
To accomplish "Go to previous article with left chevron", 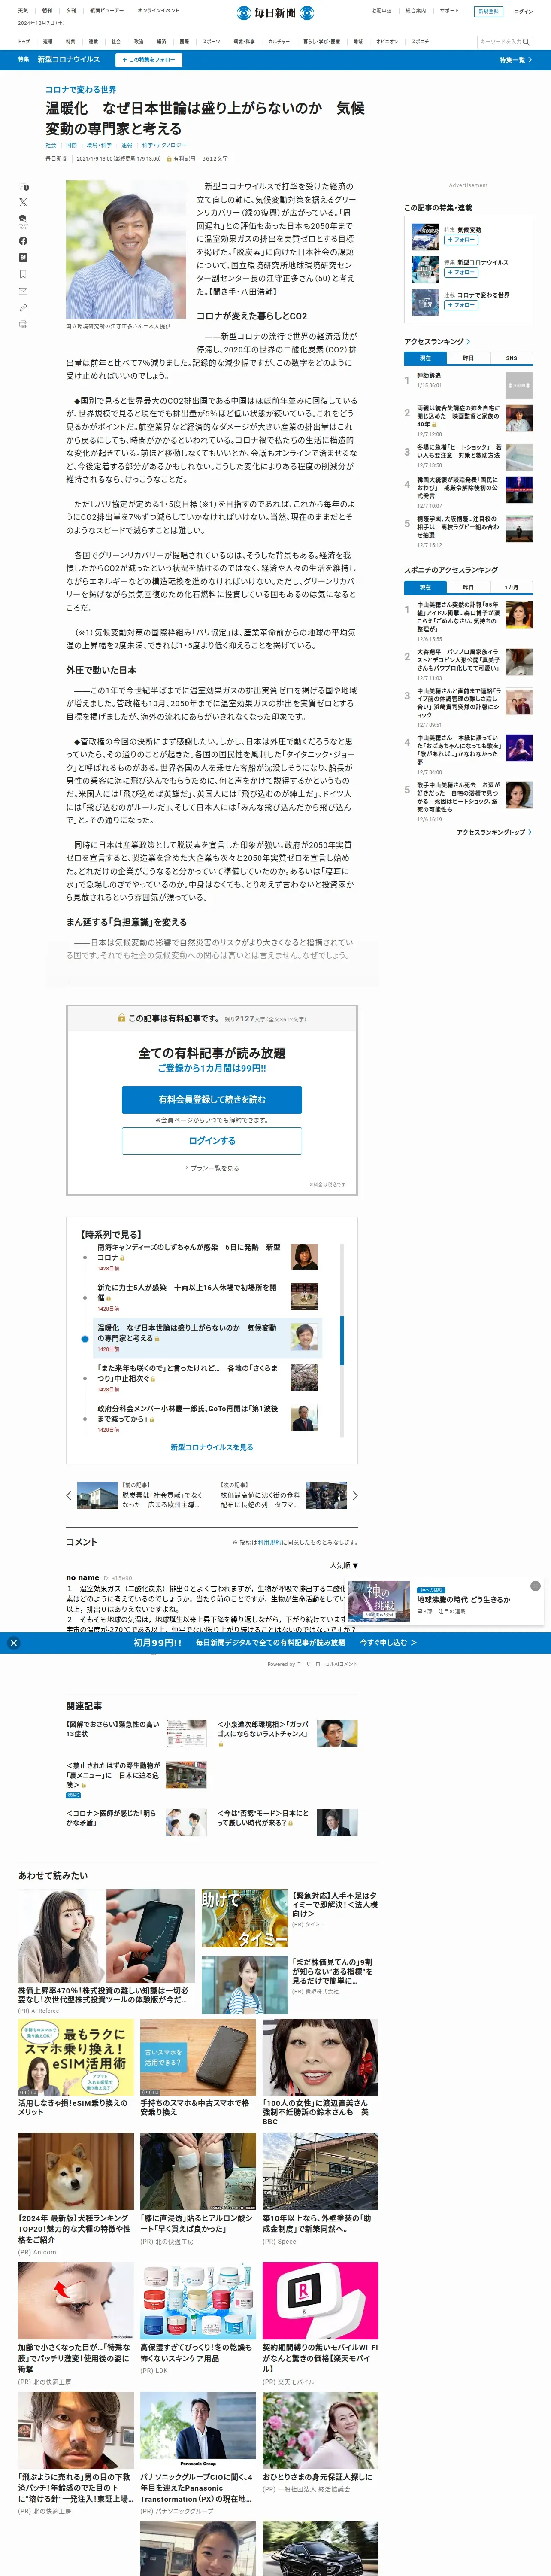I will pyautogui.click(x=69, y=1496).
